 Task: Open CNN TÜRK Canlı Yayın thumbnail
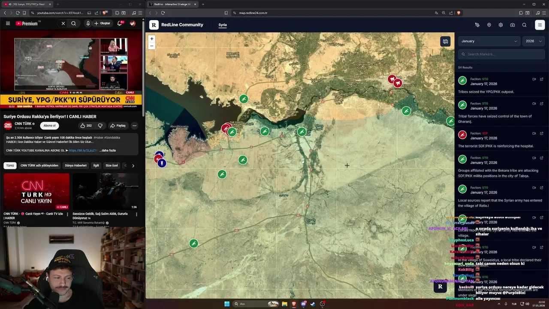coord(36,191)
